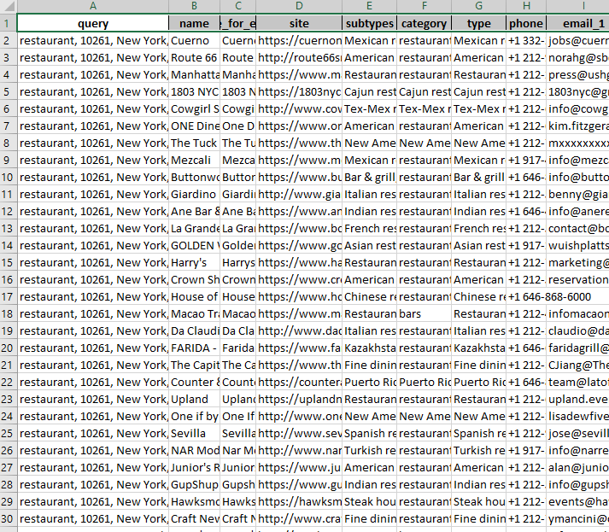Click the 'email_1' header cell
This screenshot has height=532, width=609.
click(x=577, y=23)
